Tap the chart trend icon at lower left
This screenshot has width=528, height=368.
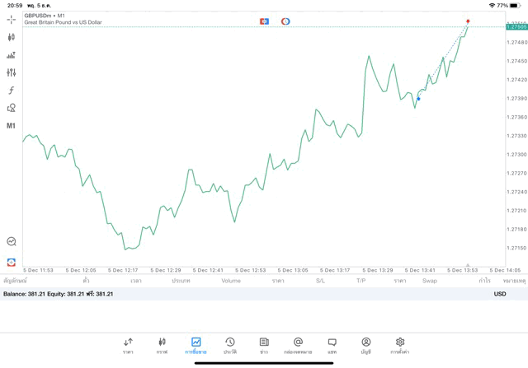12,242
